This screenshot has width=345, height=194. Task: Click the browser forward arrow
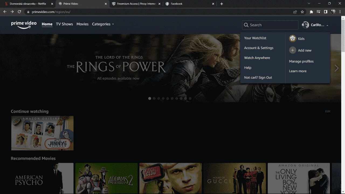click(x=12, y=12)
